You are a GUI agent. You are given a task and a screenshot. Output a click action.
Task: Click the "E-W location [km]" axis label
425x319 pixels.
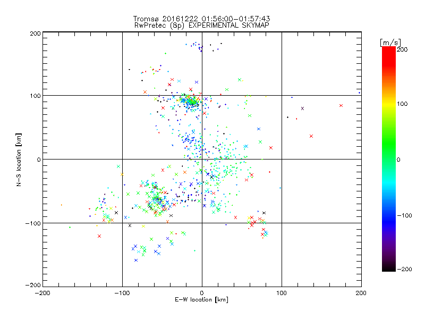[x=201, y=300]
